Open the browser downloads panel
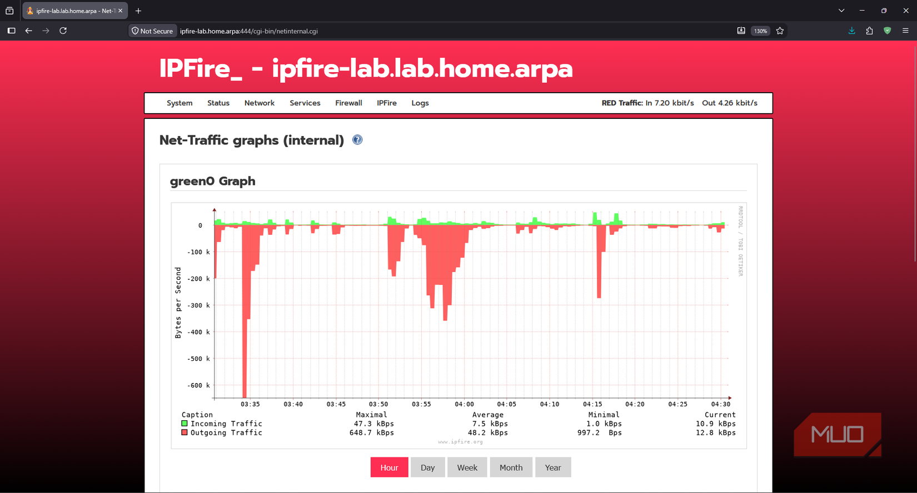This screenshot has width=917, height=493. pyautogui.click(x=851, y=31)
